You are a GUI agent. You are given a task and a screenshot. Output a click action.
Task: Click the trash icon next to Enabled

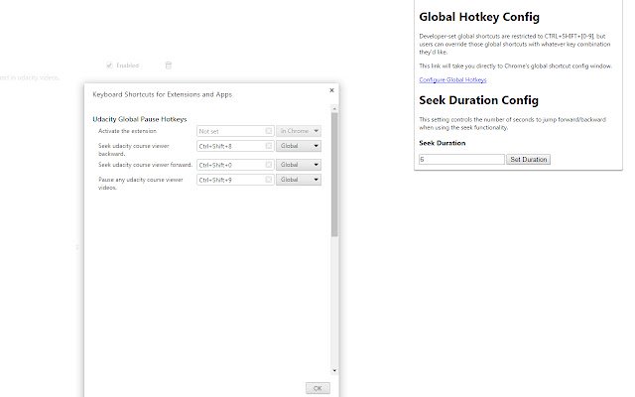pos(169,66)
